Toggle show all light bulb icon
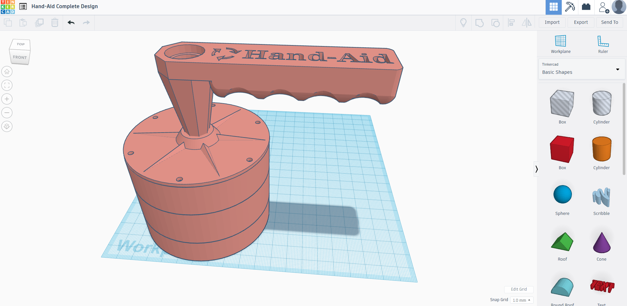The image size is (627, 306). pos(463,23)
